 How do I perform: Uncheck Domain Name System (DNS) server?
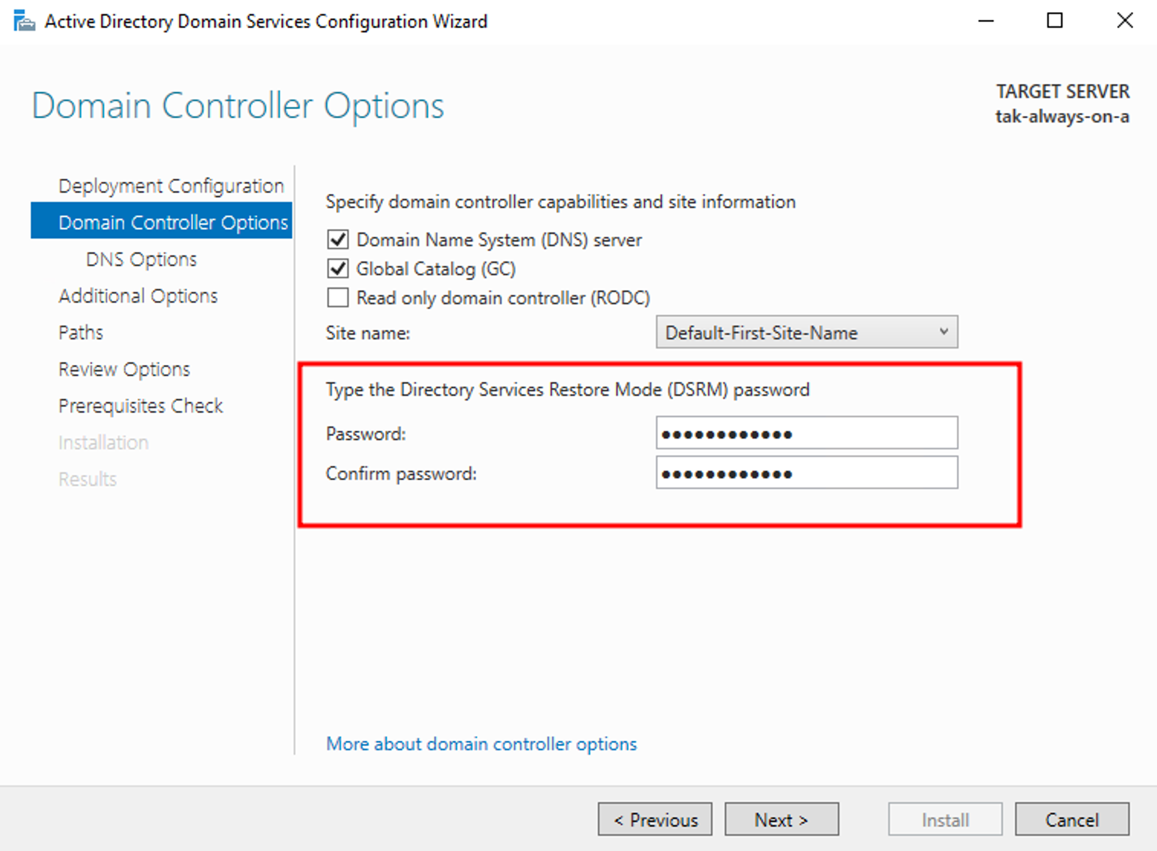338,240
